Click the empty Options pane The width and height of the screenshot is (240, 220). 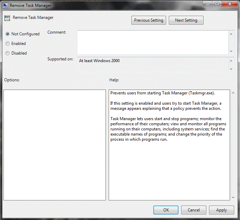[x=55, y=145]
